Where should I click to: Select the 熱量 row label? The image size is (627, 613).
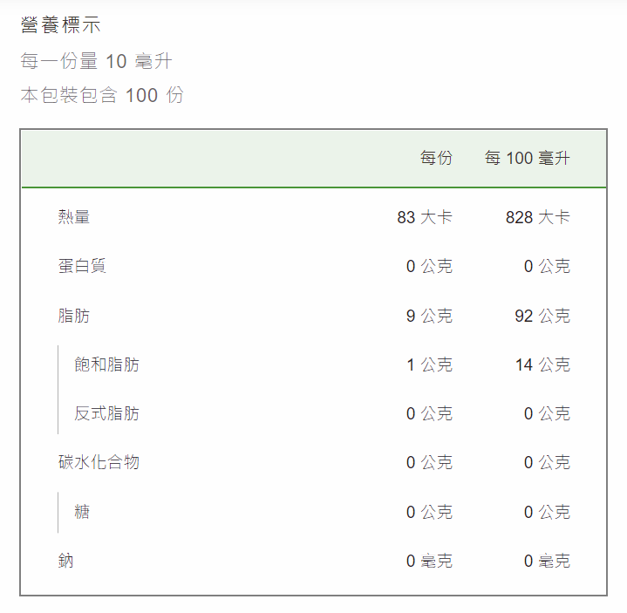[x=74, y=217]
